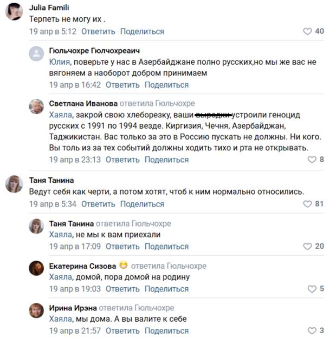Open Гюльчохре's default avatar

[36, 54]
